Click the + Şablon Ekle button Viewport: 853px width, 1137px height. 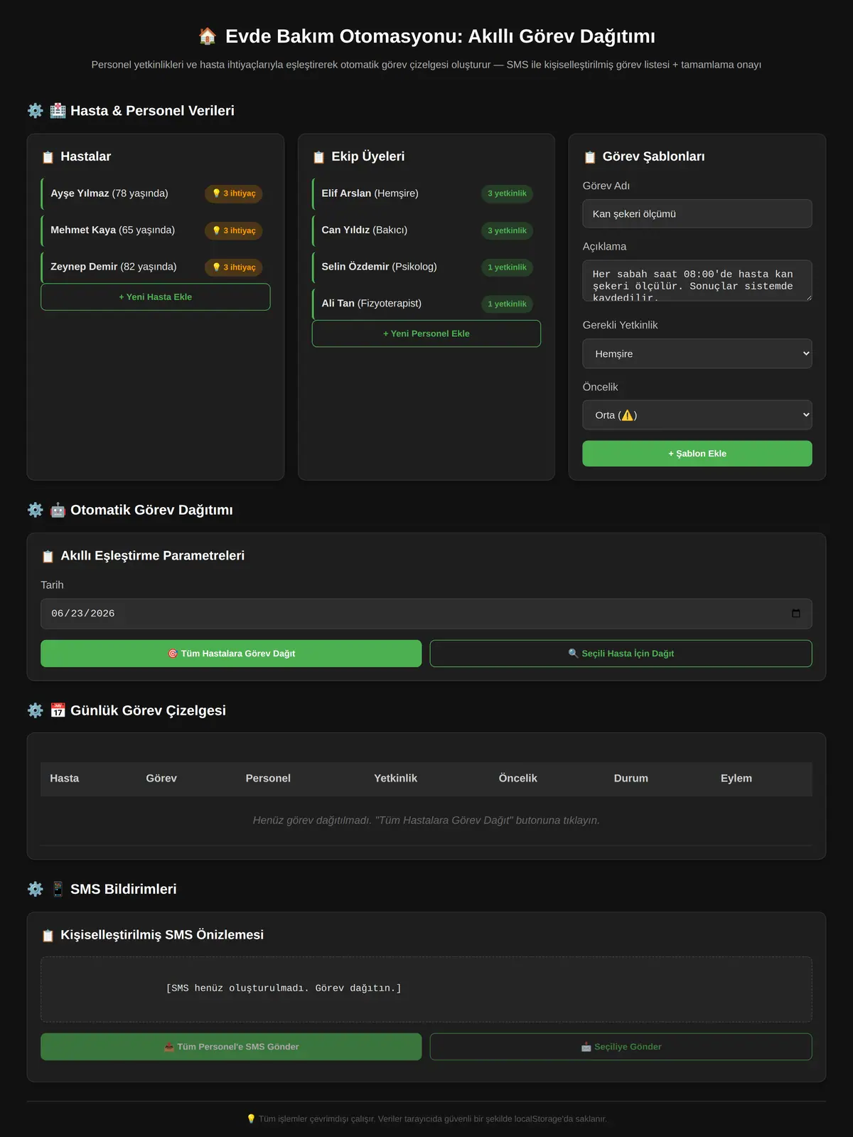(x=697, y=454)
